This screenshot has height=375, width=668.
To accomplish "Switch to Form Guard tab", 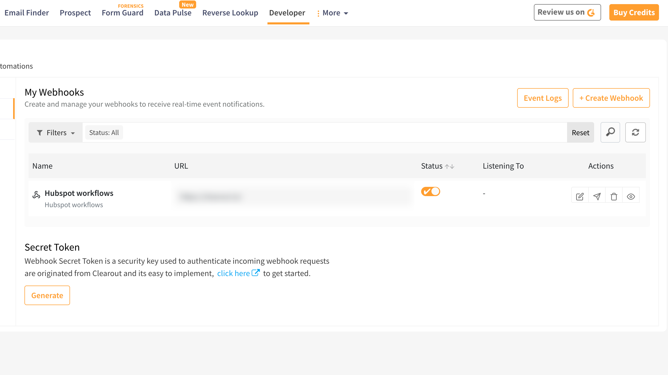I will 122,13.
